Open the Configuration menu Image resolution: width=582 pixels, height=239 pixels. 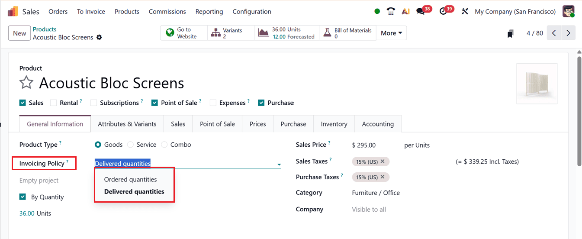click(x=252, y=12)
